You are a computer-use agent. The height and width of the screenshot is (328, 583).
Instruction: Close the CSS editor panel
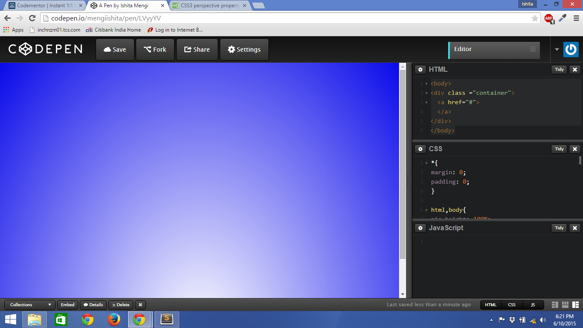[x=574, y=149]
